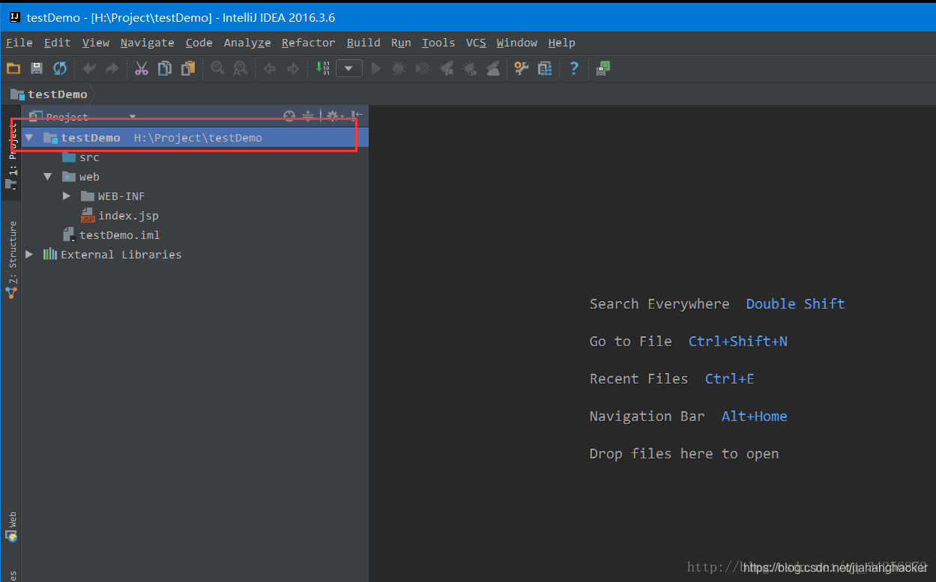
Task: Click the JRebel run rocket icon
Action: click(x=447, y=68)
